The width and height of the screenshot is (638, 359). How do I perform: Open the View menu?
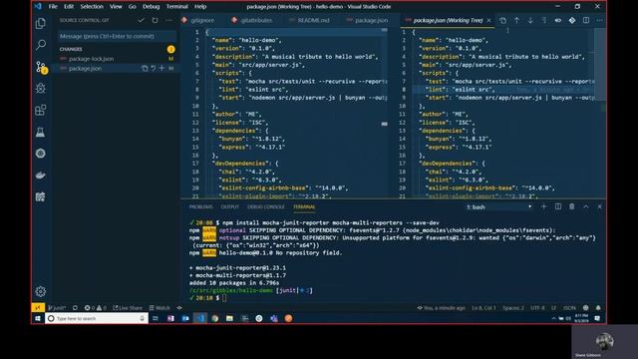pyautogui.click(x=116, y=7)
